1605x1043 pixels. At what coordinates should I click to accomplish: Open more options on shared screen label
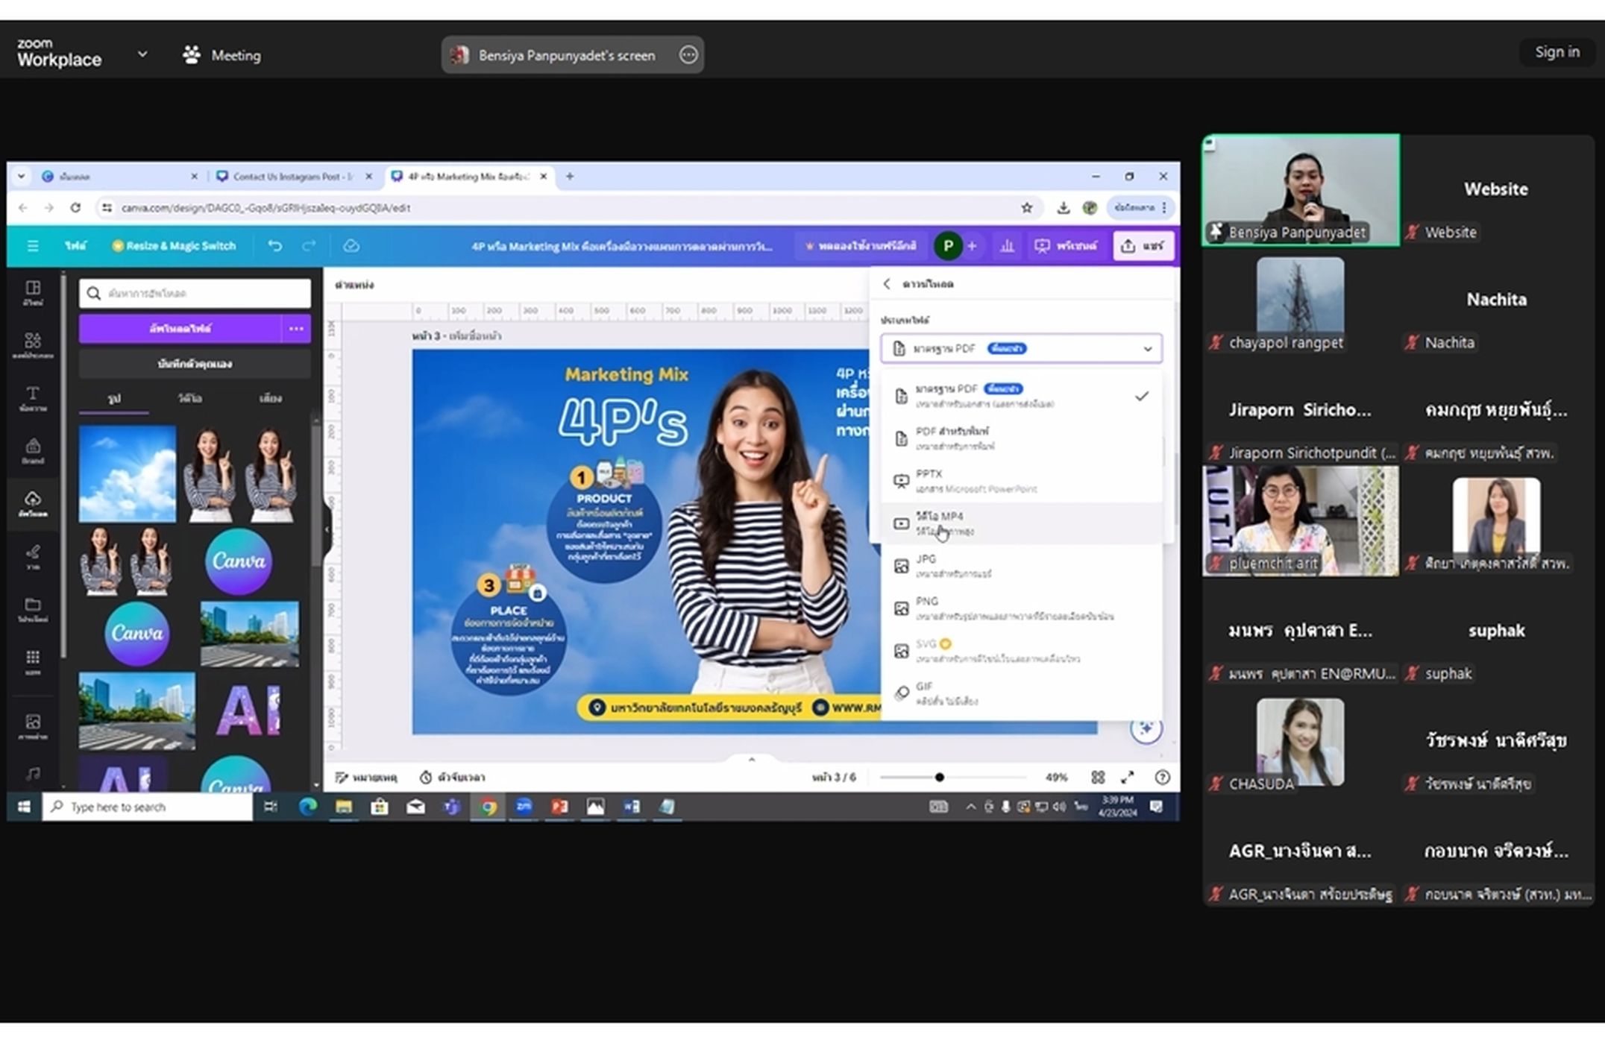click(x=688, y=54)
